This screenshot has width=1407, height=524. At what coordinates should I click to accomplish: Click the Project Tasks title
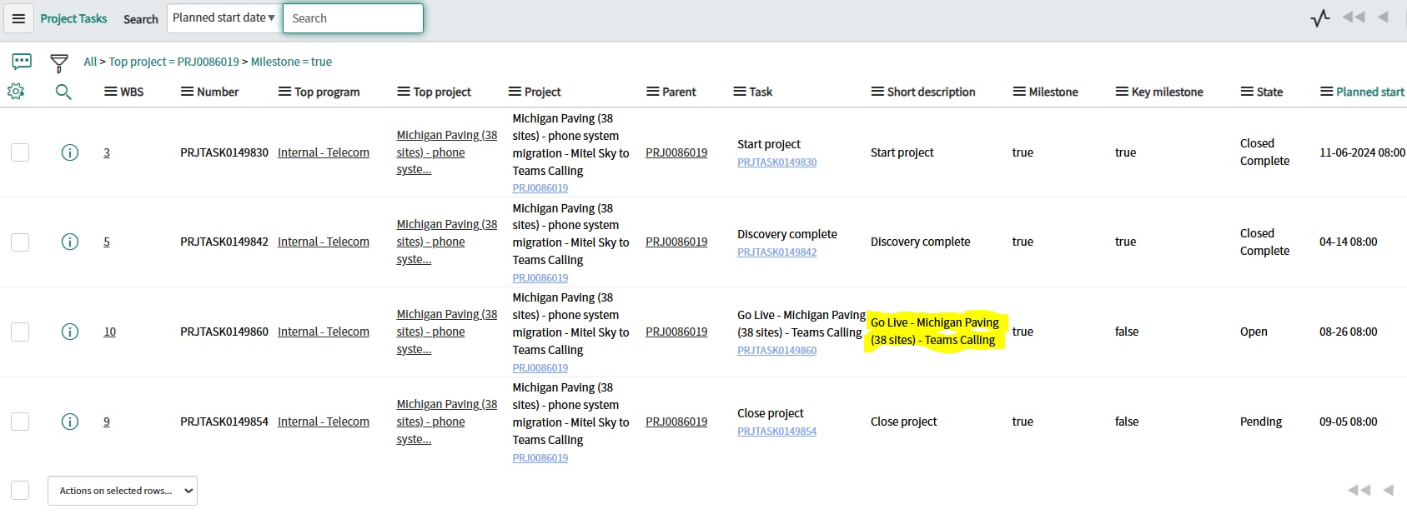point(73,18)
